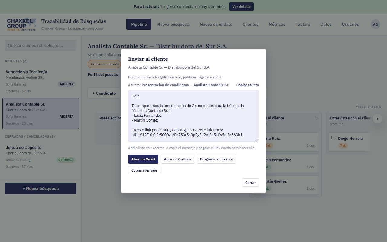Click the CERRADA badge on Jefe/a de Depósito
This screenshot has height=242, width=387.
coord(66,160)
